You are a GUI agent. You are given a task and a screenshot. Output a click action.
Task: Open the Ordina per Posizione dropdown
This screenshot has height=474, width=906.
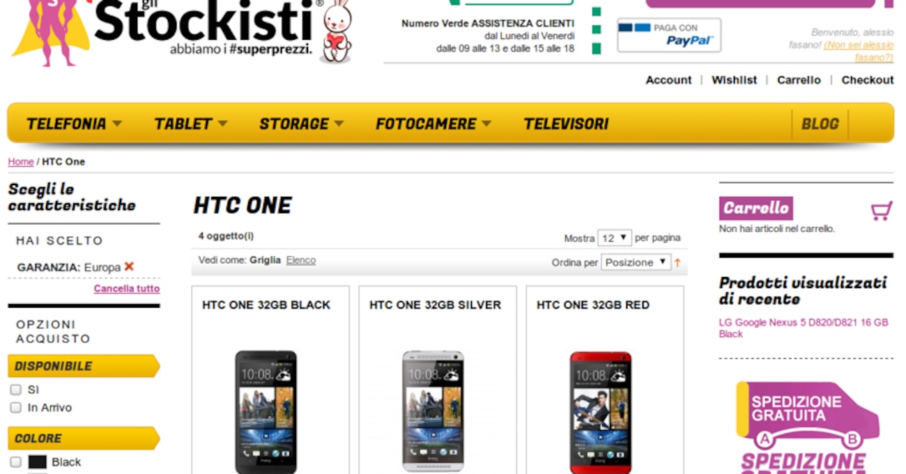[x=636, y=262]
